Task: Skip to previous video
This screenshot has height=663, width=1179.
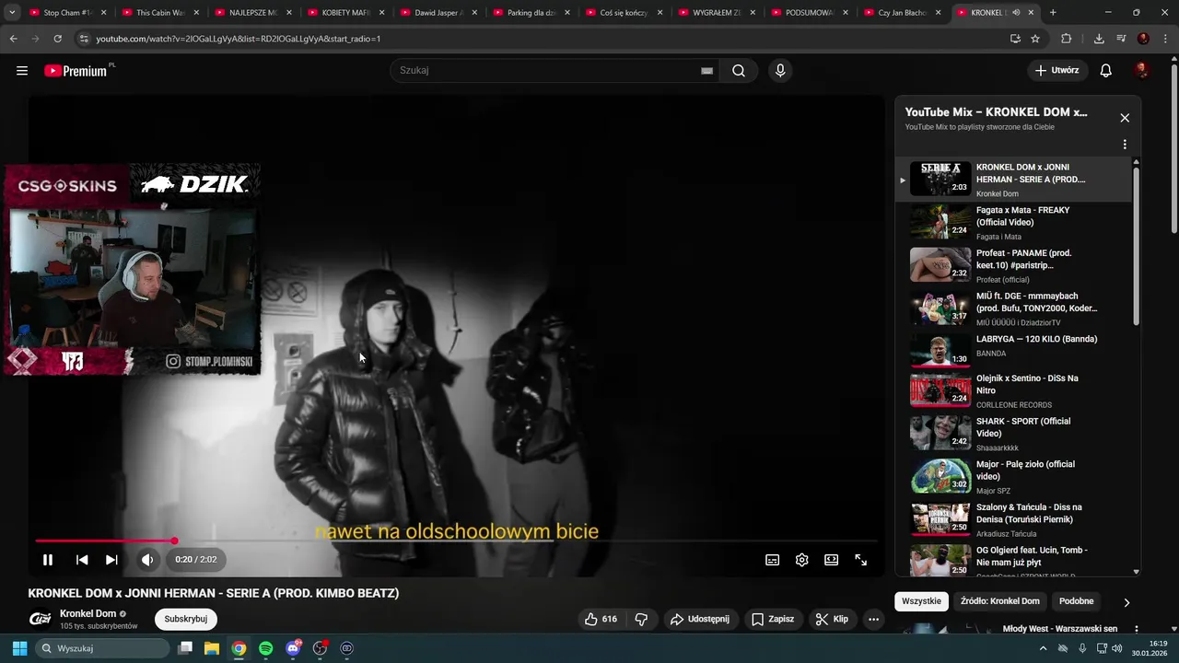Action: pos(82,560)
